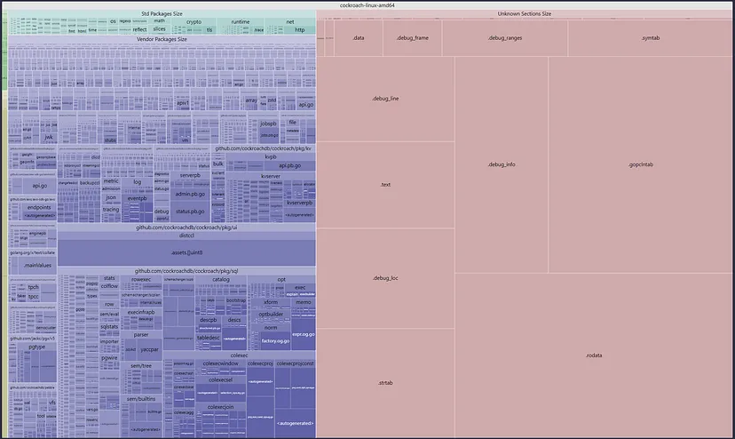The image size is (735, 439).
Task: Select the .debug_info section block
Action: 502,164
